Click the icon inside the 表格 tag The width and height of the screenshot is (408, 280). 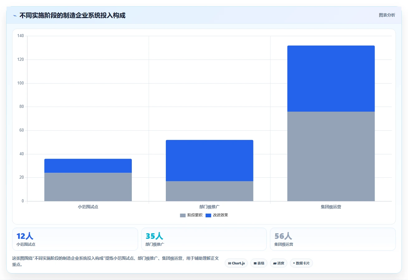(x=255, y=263)
